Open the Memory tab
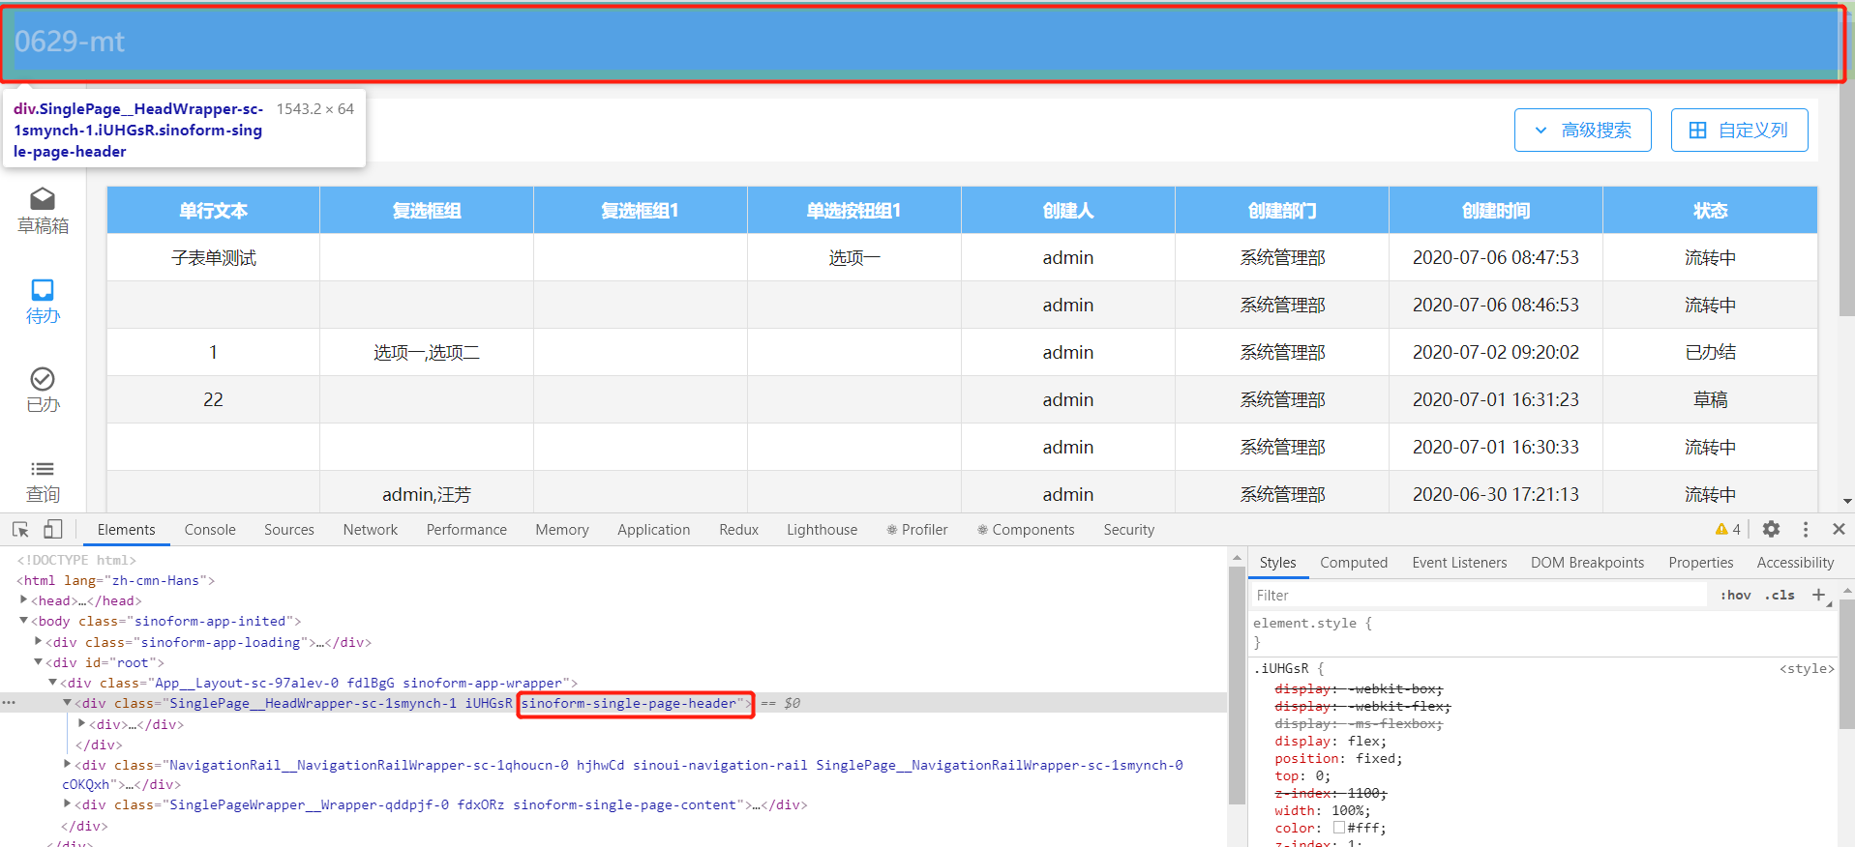The height and width of the screenshot is (847, 1855). pyautogui.click(x=562, y=530)
